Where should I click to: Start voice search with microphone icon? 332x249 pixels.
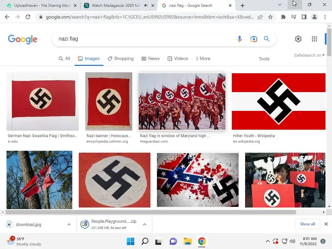240,39
